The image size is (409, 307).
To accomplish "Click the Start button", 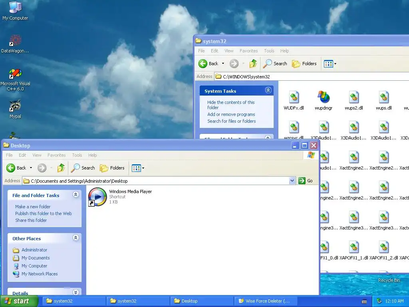I will (x=19, y=301).
